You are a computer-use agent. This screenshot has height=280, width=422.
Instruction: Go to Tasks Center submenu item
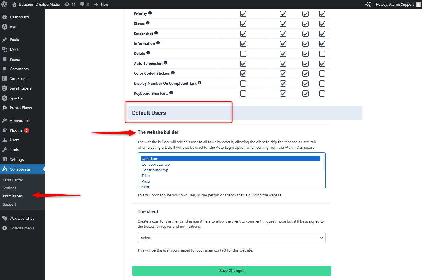tap(13, 180)
